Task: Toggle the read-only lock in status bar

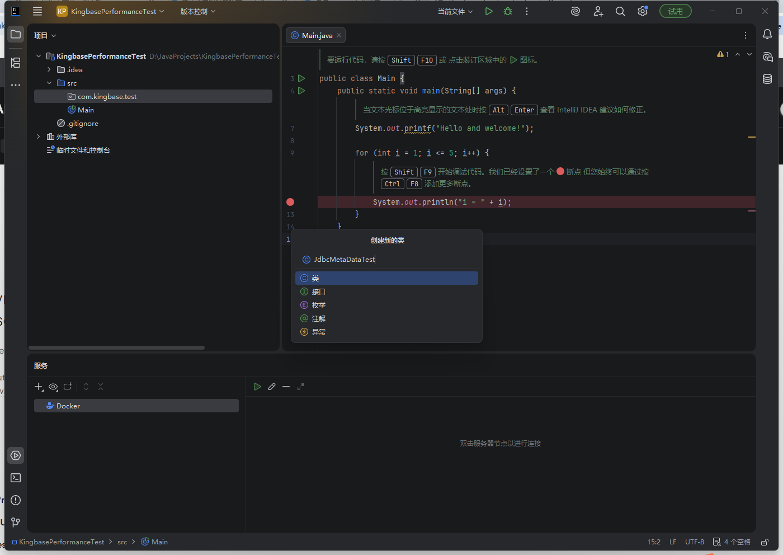Action: pos(765,542)
